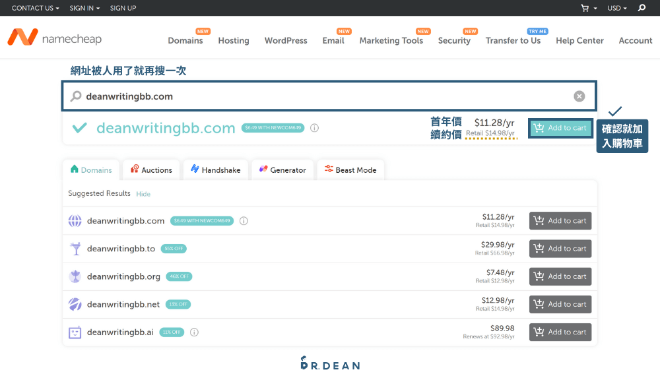This screenshot has height=376, width=660.
Task: Click the globe icon for deanwritingbb.com suggestion
Action: (x=75, y=221)
